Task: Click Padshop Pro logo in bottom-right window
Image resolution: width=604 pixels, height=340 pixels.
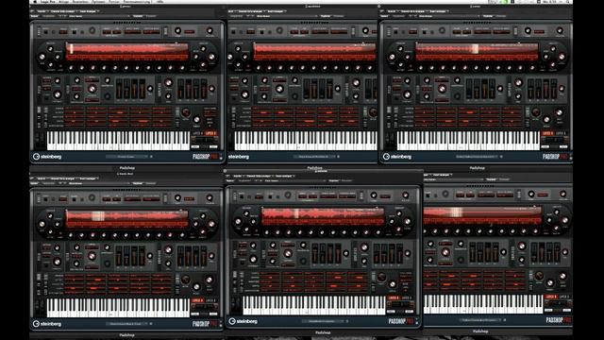Action: click(559, 320)
